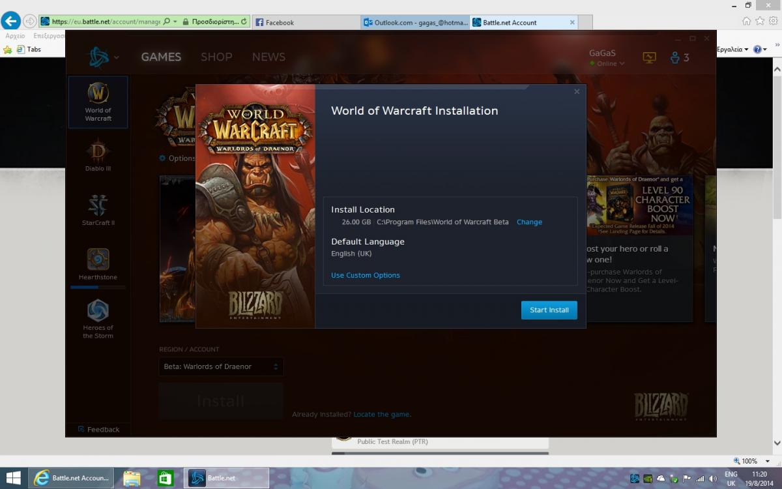Screen dimensions: 782x489
Task: Expand the address bar search dropdown arrow
Action: [175, 22]
